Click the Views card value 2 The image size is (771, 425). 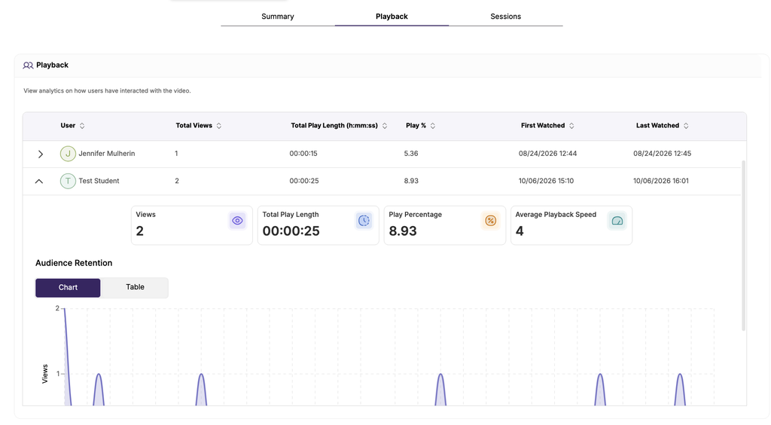[x=139, y=231]
